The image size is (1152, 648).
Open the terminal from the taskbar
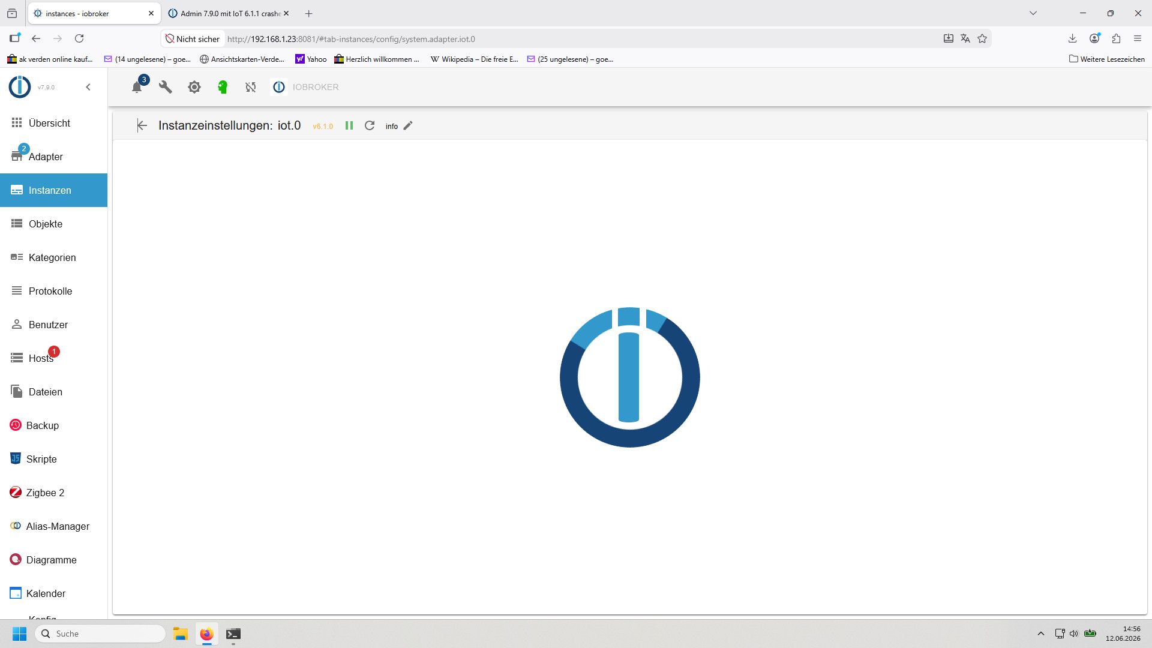233,634
